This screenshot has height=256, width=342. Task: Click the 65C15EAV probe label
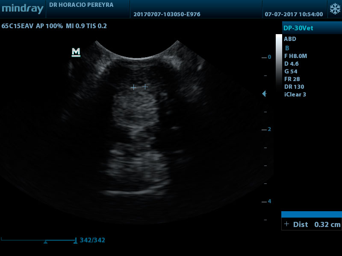click(18, 26)
